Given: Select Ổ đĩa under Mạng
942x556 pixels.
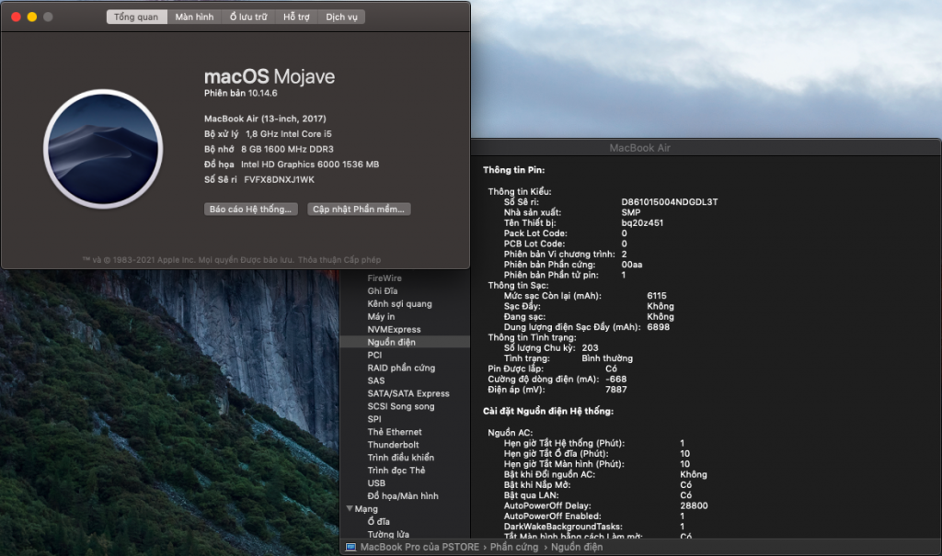Looking at the screenshot, I should click(x=378, y=521).
